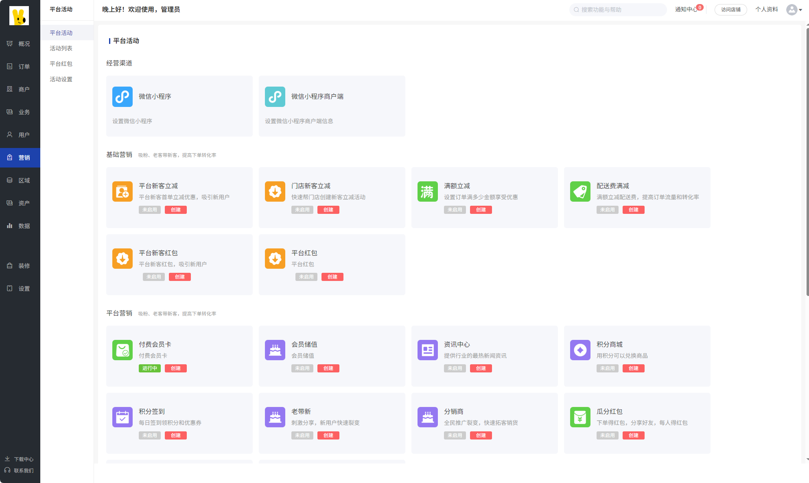Image resolution: width=809 pixels, height=483 pixels.
Task: Click the 访问店铺 button
Action: coord(730,10)
